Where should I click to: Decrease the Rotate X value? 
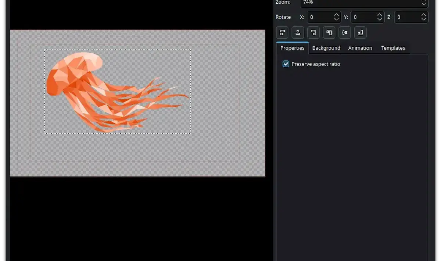tap(337, 20)
